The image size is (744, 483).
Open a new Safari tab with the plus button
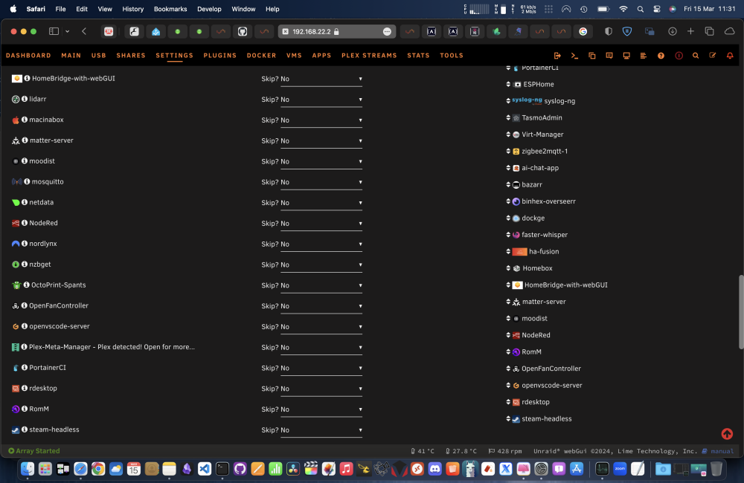[691, 31]
